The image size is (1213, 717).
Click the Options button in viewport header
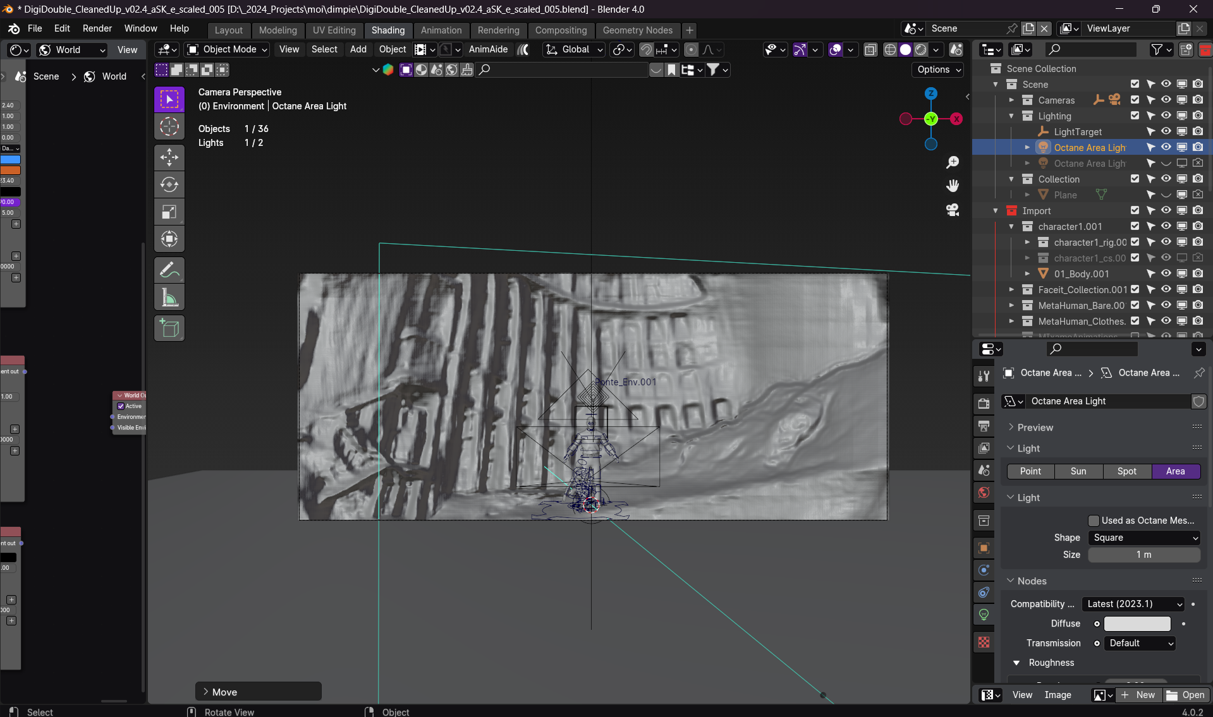937,69
